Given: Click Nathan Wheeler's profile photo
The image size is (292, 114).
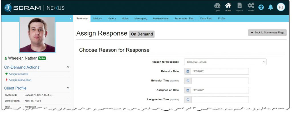Looking at the screenshot, I should tap(37, 35).
